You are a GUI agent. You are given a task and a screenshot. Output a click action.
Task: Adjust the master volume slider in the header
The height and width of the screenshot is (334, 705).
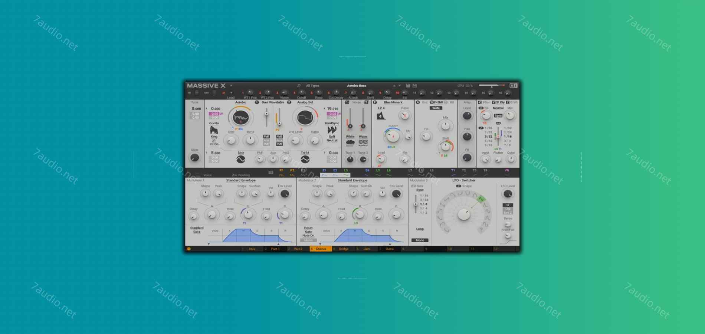pyautogui.click(x=492, y=86)
